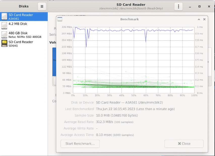Select the A3A561 list entry

tap(24, 16)
